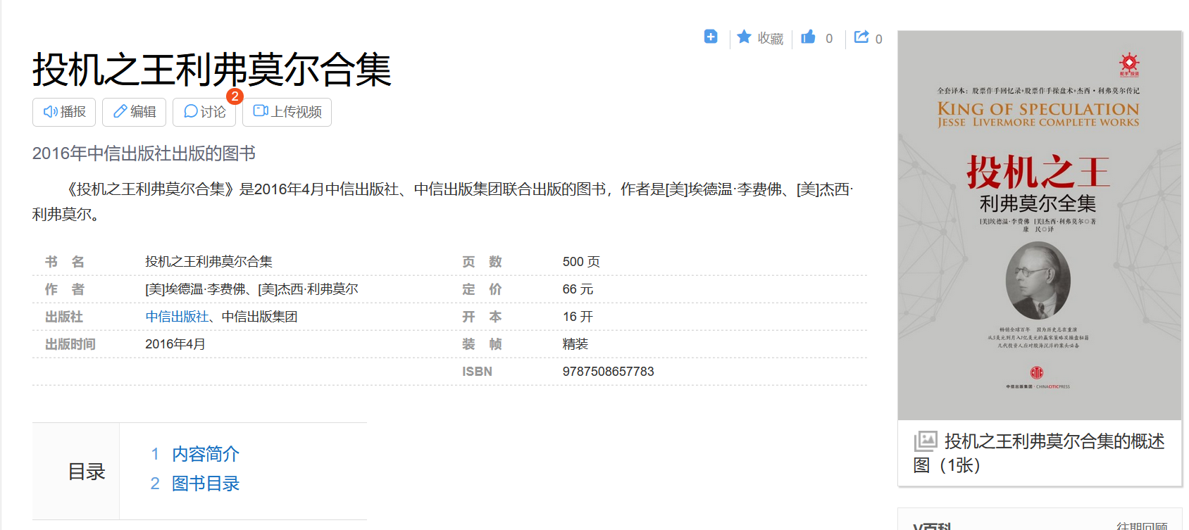Click the 页数 value 500 页
Image resolution: width=1189 pixels, height=530 pixels.
point(581,262)
